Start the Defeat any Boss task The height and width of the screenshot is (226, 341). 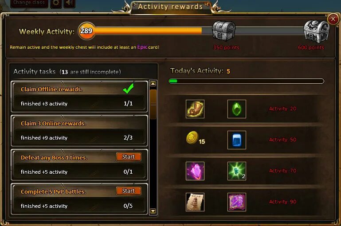129,157
